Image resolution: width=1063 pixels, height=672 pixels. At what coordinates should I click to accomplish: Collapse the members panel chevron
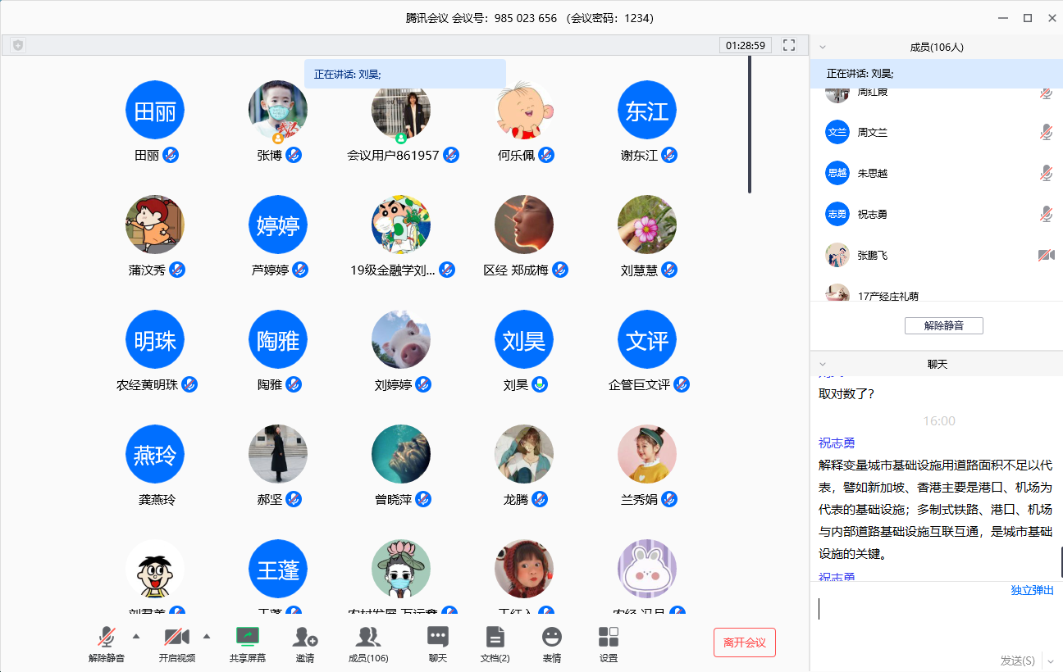pos(823,48)
